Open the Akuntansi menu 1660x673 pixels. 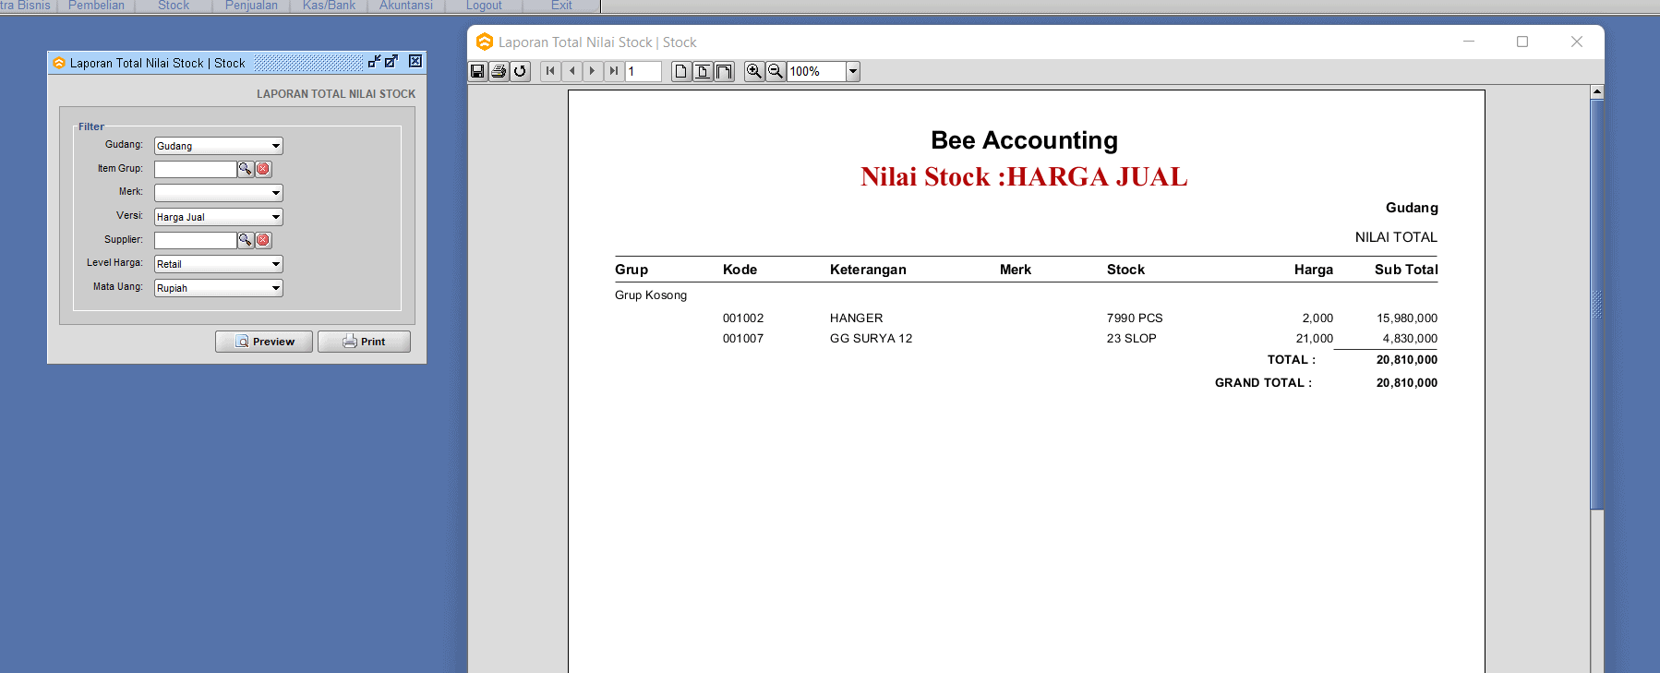(x=406, y=6)
